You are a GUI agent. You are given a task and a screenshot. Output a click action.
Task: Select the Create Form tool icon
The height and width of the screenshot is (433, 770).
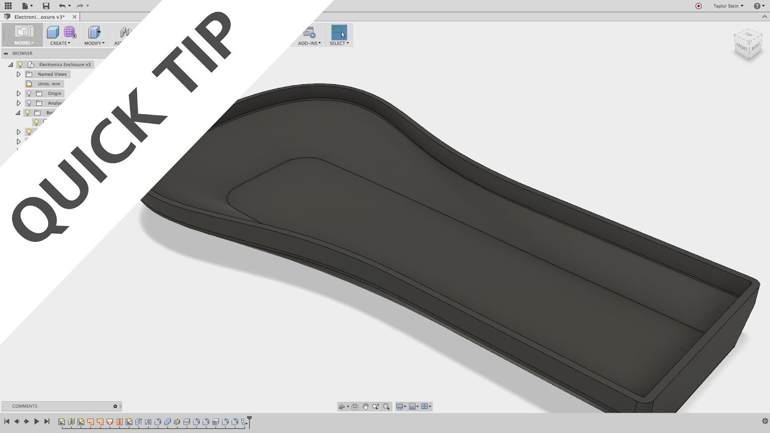tap(70, 32)
